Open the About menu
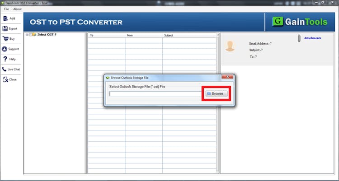The image size is (339, 181). point(17,9)
